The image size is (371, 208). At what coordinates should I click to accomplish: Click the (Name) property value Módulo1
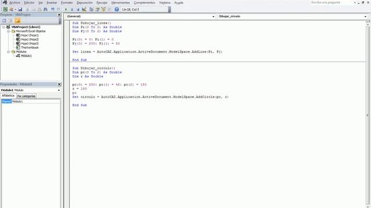(36, 102)
